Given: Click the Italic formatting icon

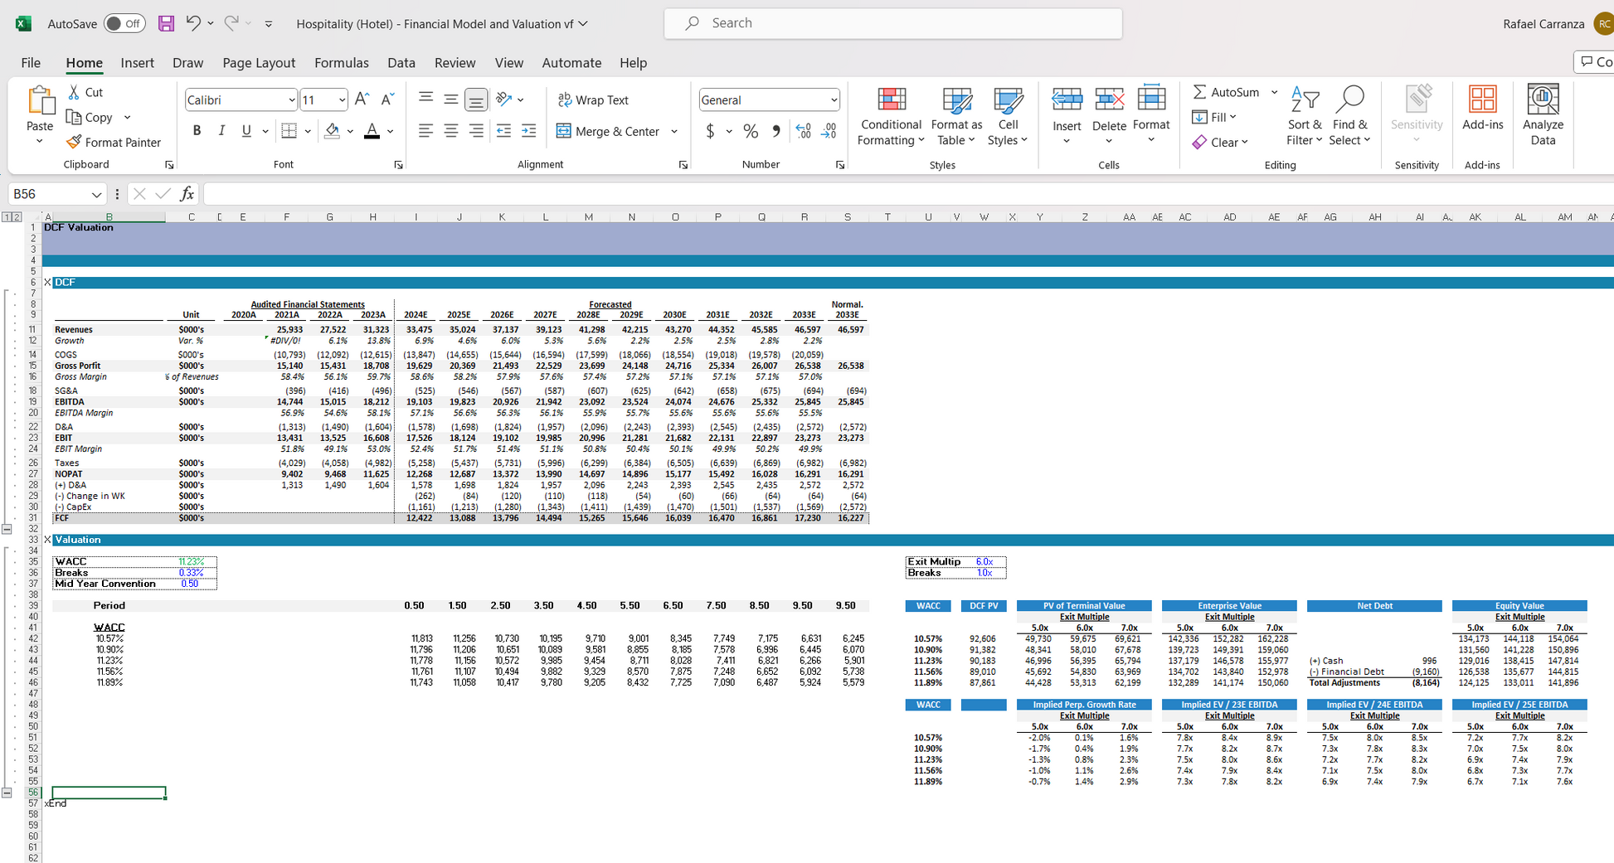Looking at the screenshot, I should (221, 131).
